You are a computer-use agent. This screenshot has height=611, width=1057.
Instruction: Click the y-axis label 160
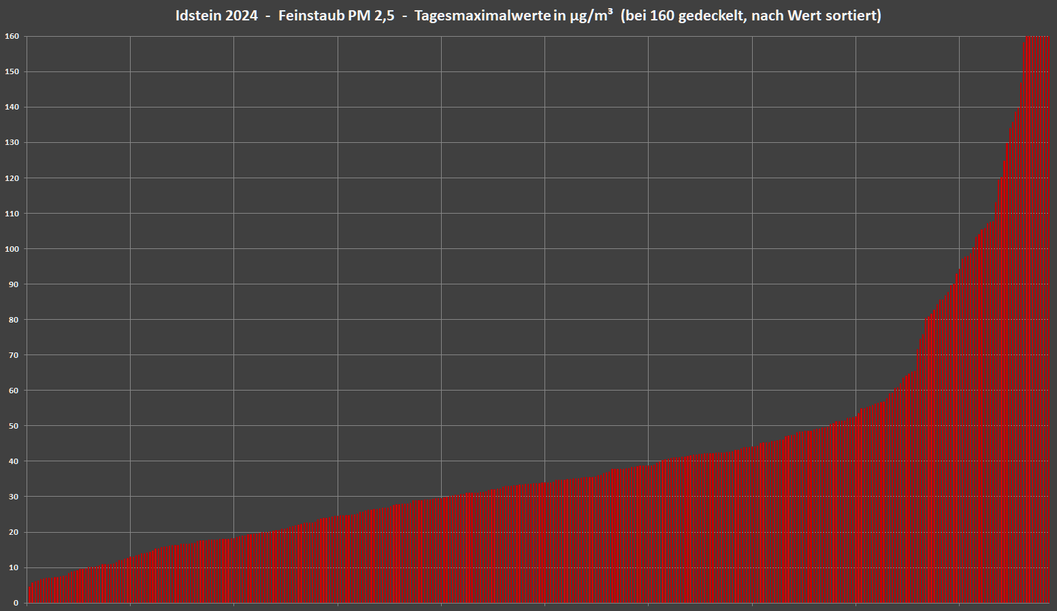12,36
